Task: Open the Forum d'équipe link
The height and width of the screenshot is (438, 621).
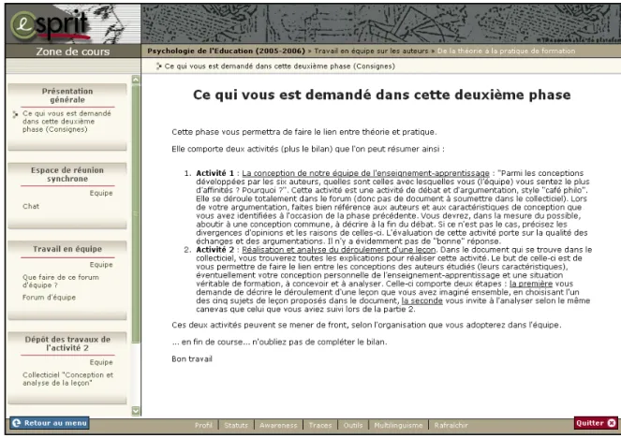Action: tap(49, 297)
